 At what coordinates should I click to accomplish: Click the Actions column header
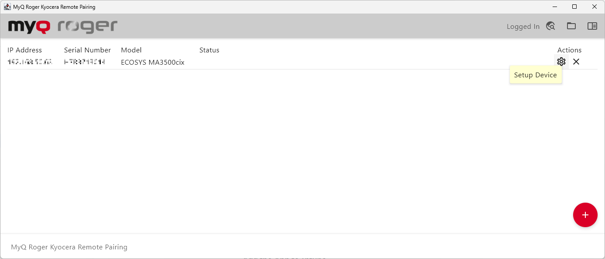coord(569,50)
